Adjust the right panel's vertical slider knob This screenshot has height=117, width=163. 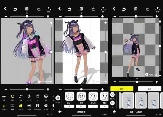pos(160,46)
